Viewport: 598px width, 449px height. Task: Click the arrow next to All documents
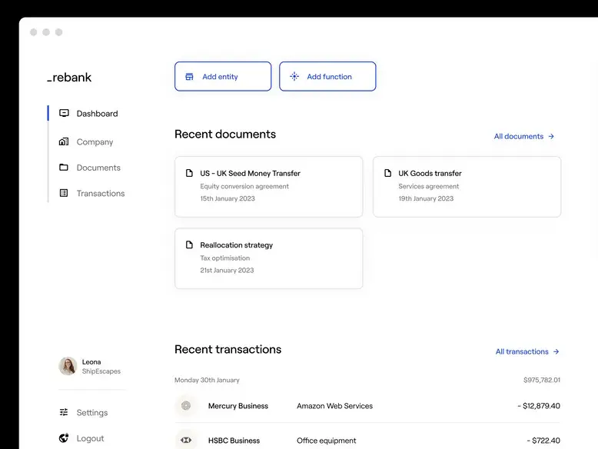coord(551,136)
